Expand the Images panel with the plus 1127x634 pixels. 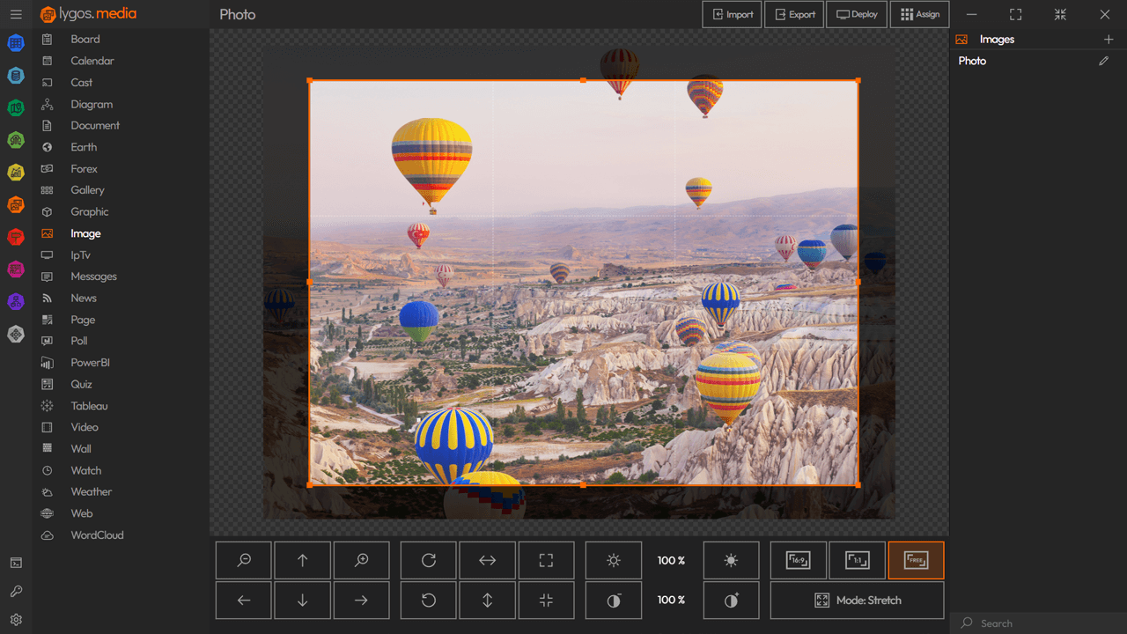1109,39
